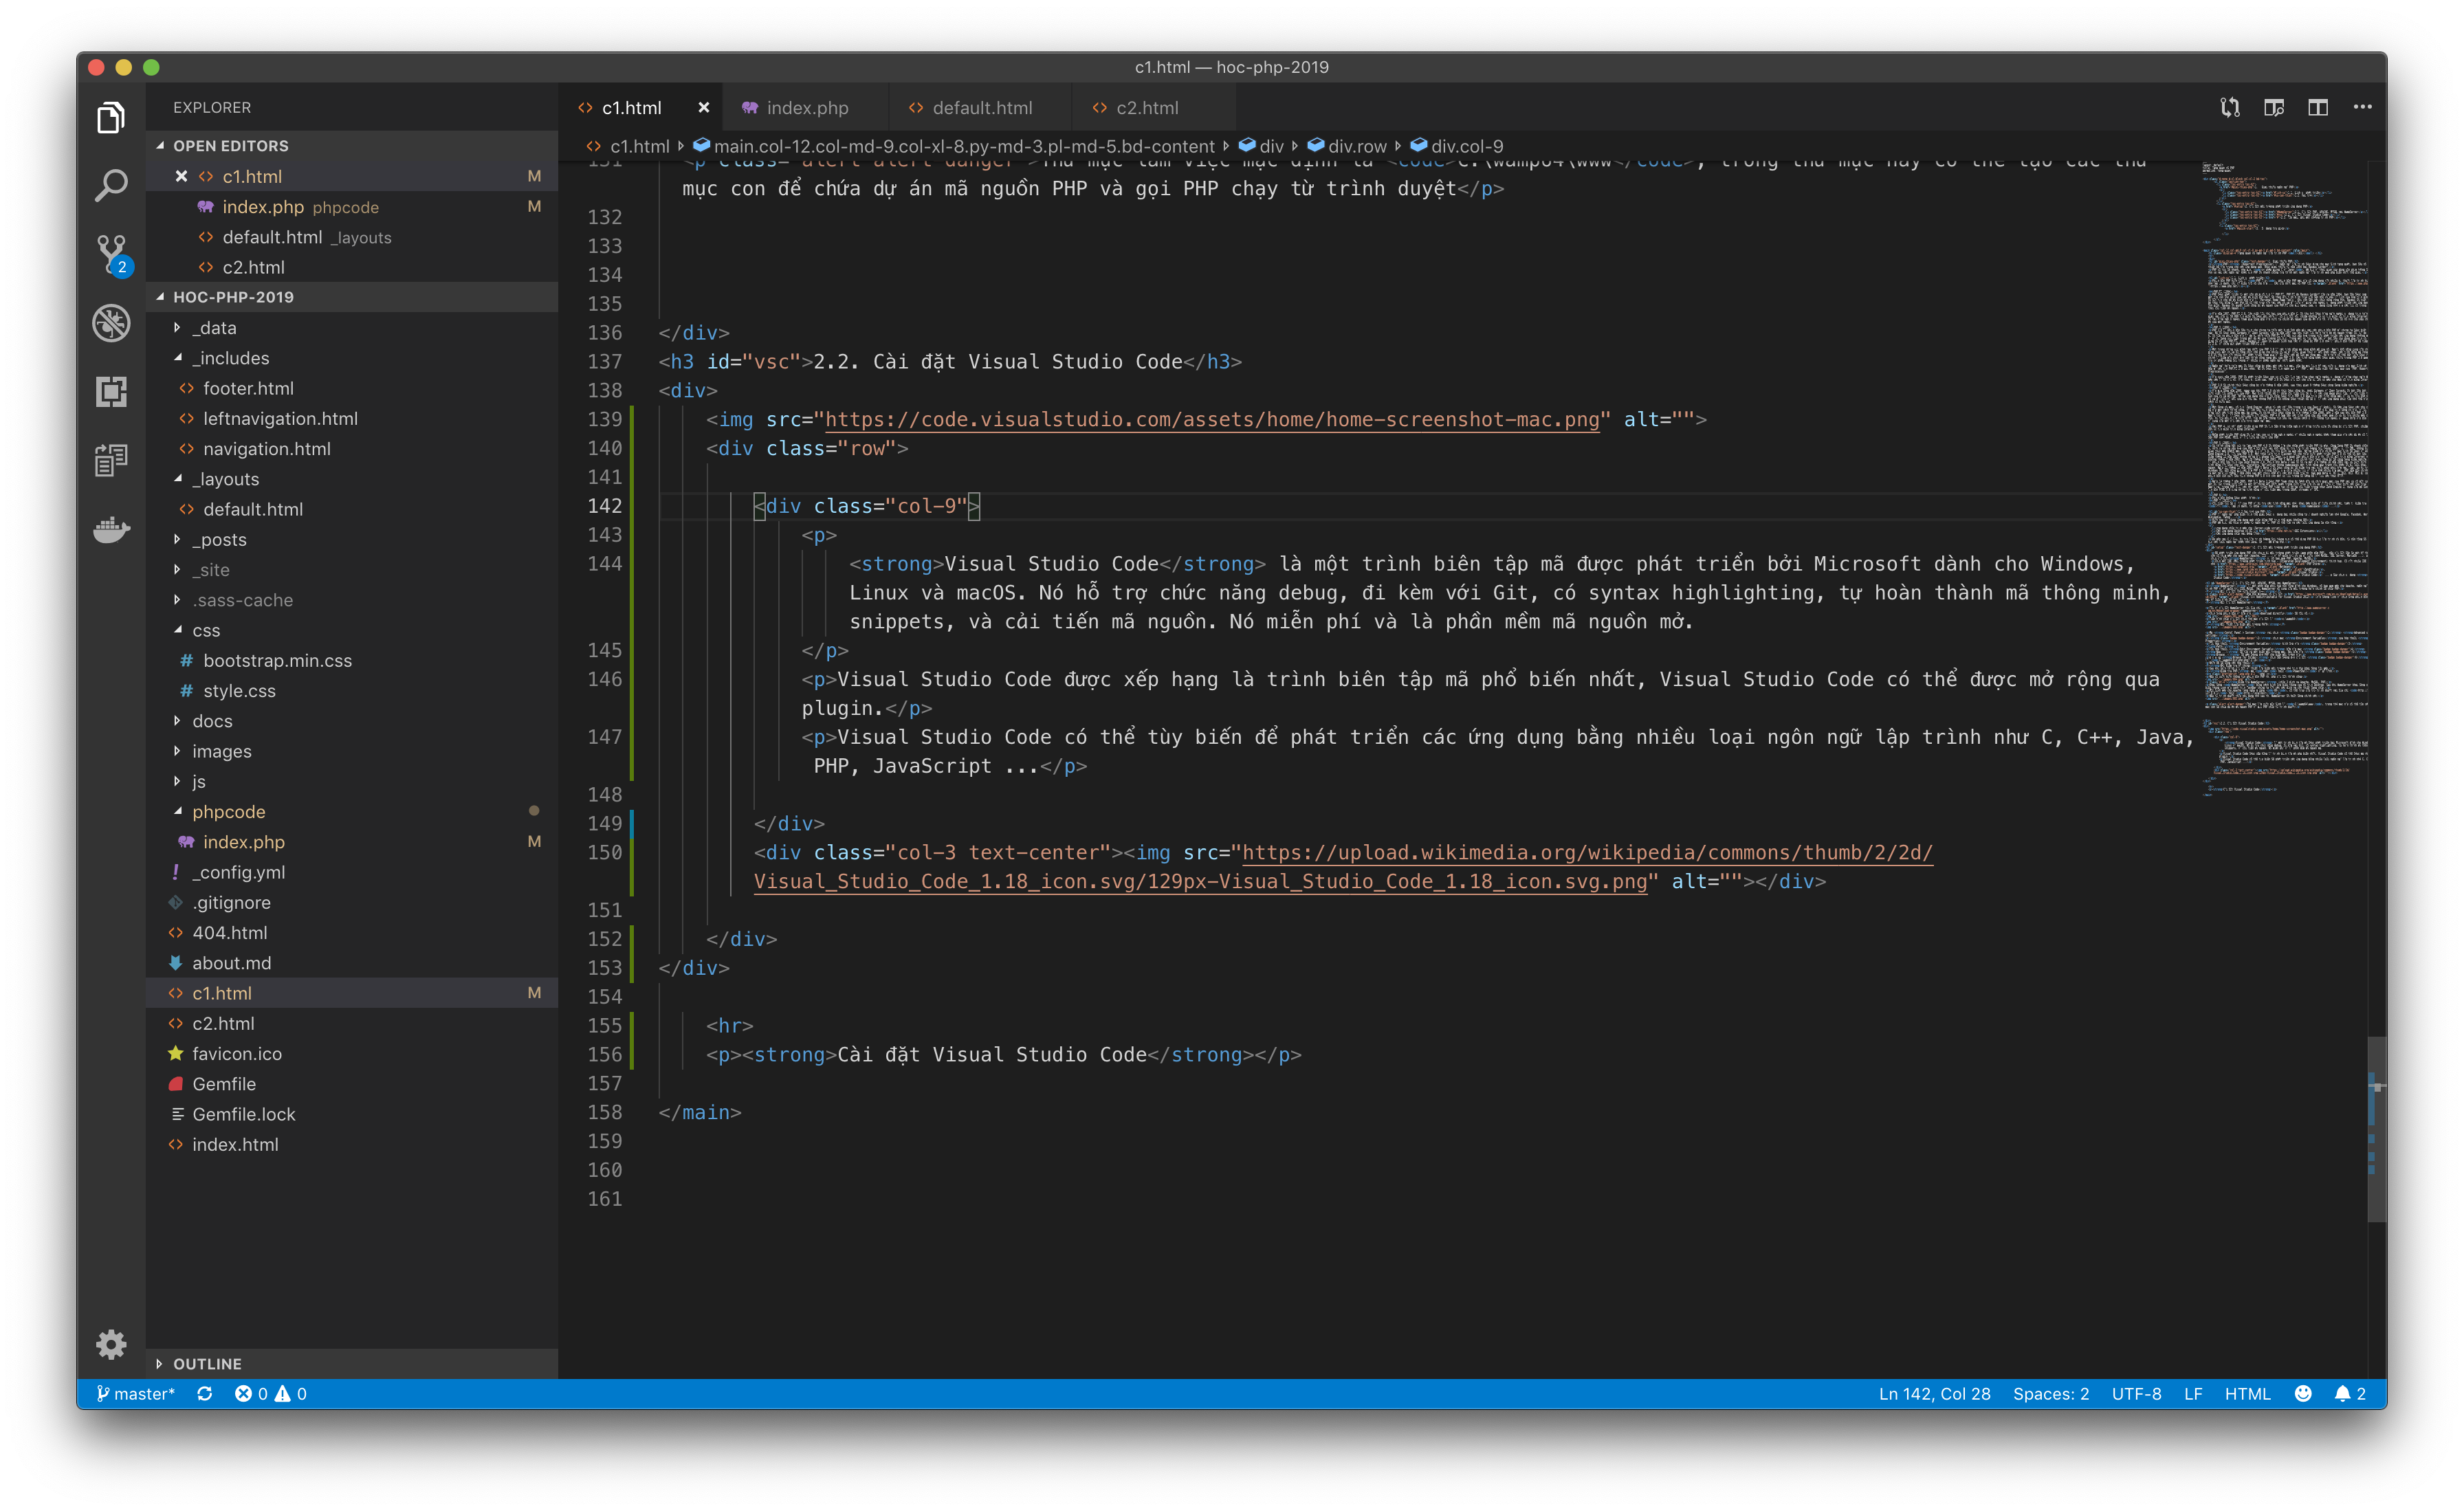Select UTF-8 encoding in status bar
The width and height of the screenshot is (2464, 1511).
tap(2136, 1393)
